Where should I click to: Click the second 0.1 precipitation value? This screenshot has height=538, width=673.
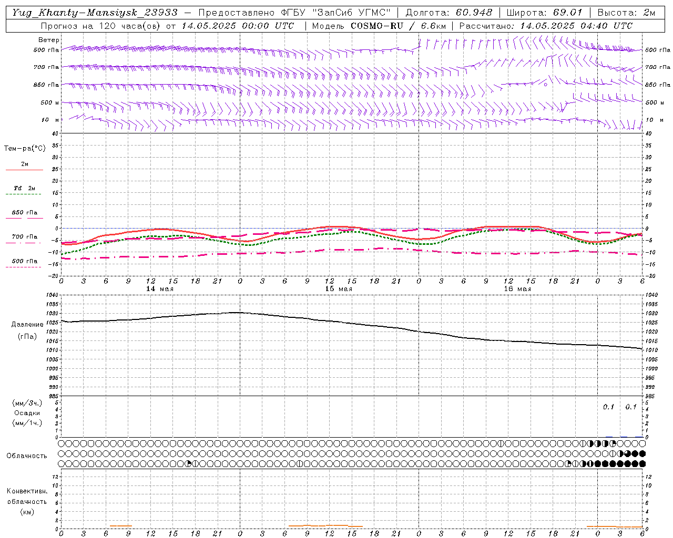click(x=631, y=407)
